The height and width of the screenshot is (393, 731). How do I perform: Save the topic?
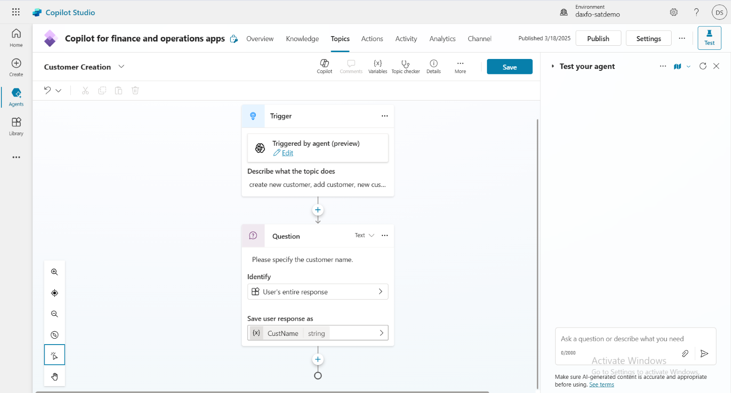[509, 67]
